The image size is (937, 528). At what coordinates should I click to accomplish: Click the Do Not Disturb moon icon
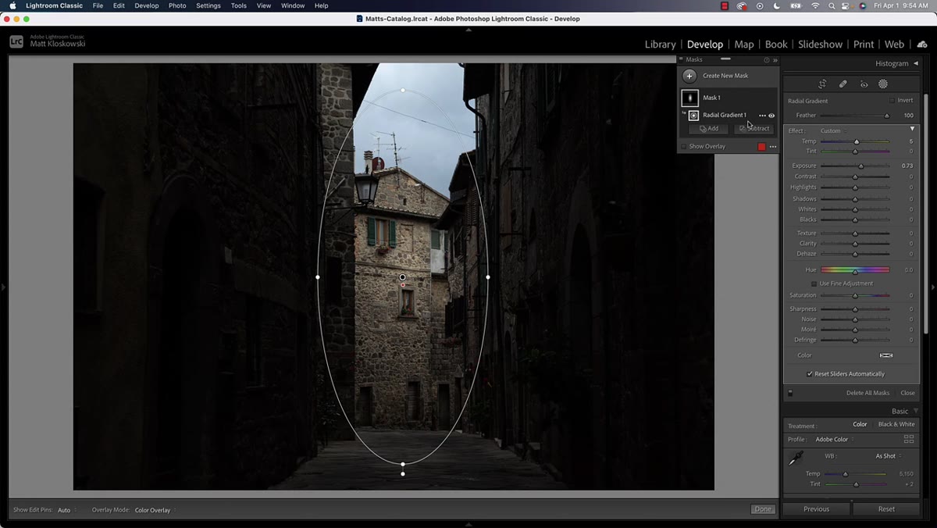click(778, 5)
